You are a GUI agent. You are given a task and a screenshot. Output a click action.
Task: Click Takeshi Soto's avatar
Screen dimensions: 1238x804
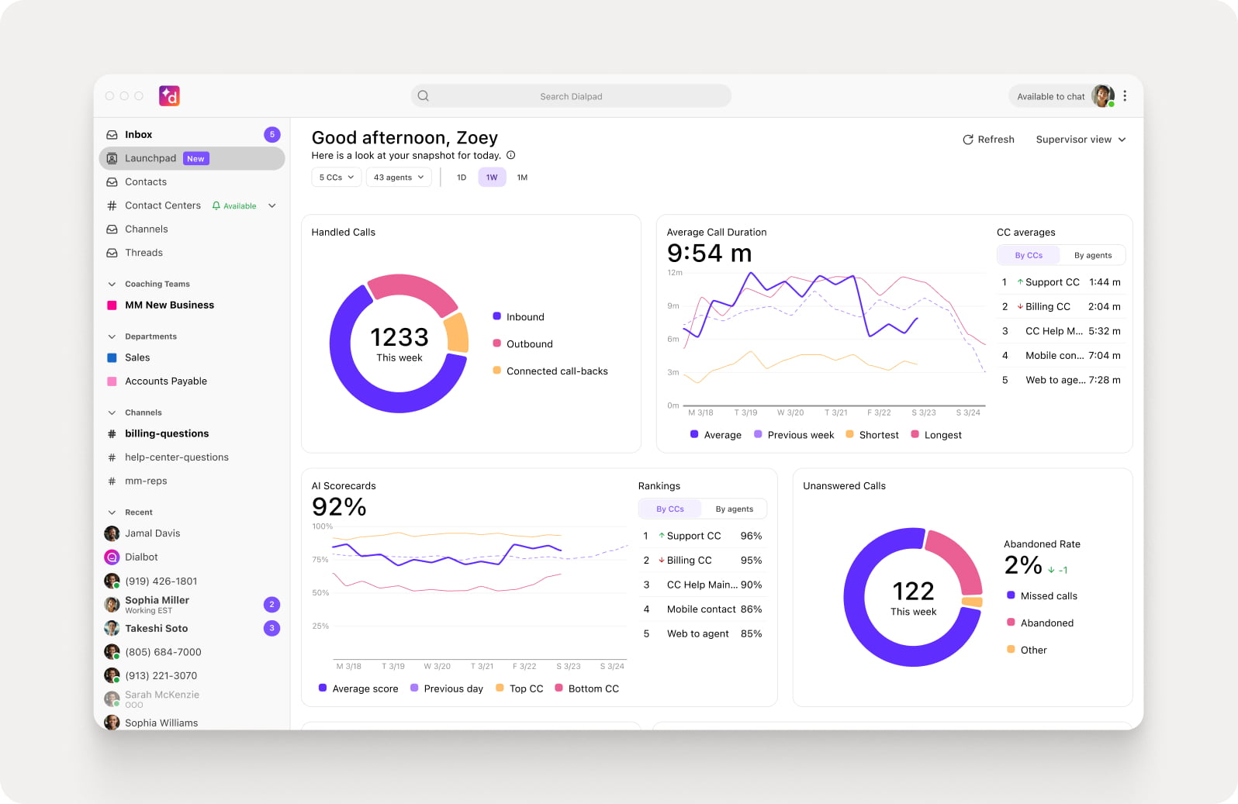pyautogui.click(x=112, y=628)
